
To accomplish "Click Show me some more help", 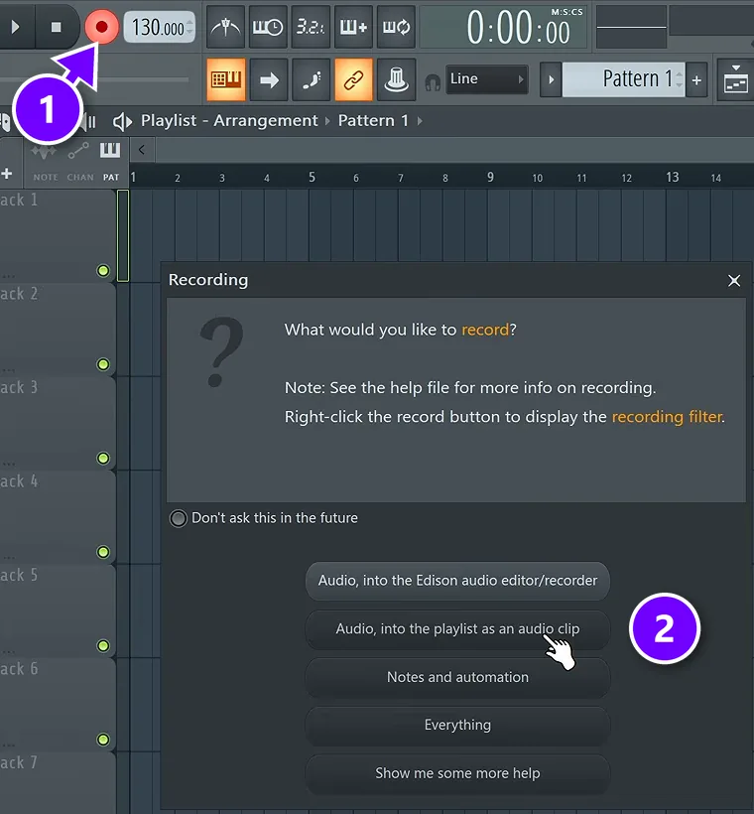I will pyautogui.click(x=457, y=773).
